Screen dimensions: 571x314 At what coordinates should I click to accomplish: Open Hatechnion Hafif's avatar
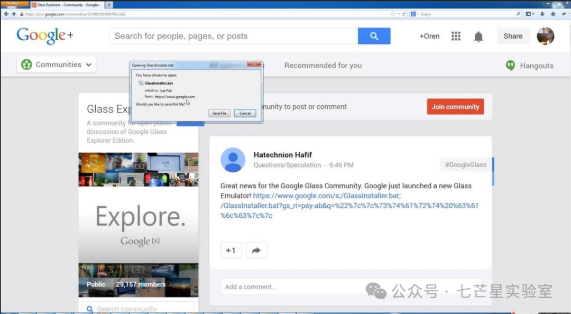point(233,160)
